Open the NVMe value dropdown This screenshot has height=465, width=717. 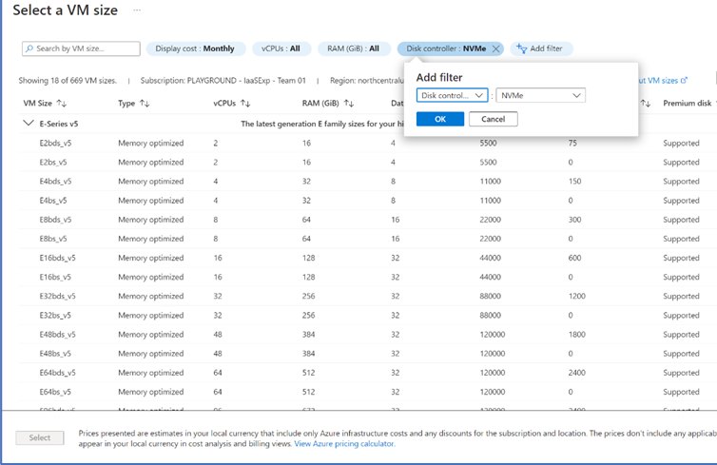click(x=540, y=95)
